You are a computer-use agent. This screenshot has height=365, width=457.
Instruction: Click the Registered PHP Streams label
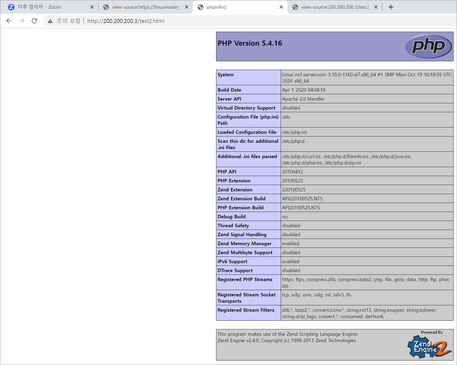tap(245, 279)
